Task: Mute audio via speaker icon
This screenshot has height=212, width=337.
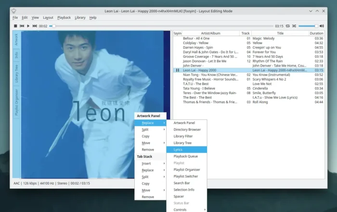Action: point(322,26)
